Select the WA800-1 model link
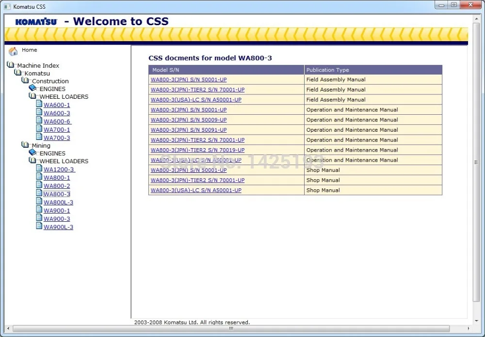The width and height of the screenshot is (485, 337). [57, 178]
